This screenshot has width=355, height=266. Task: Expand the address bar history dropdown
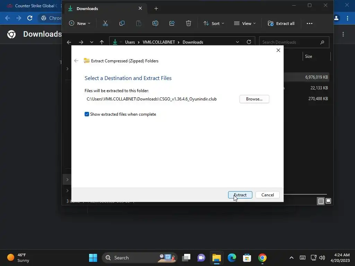tap(237, 42)
